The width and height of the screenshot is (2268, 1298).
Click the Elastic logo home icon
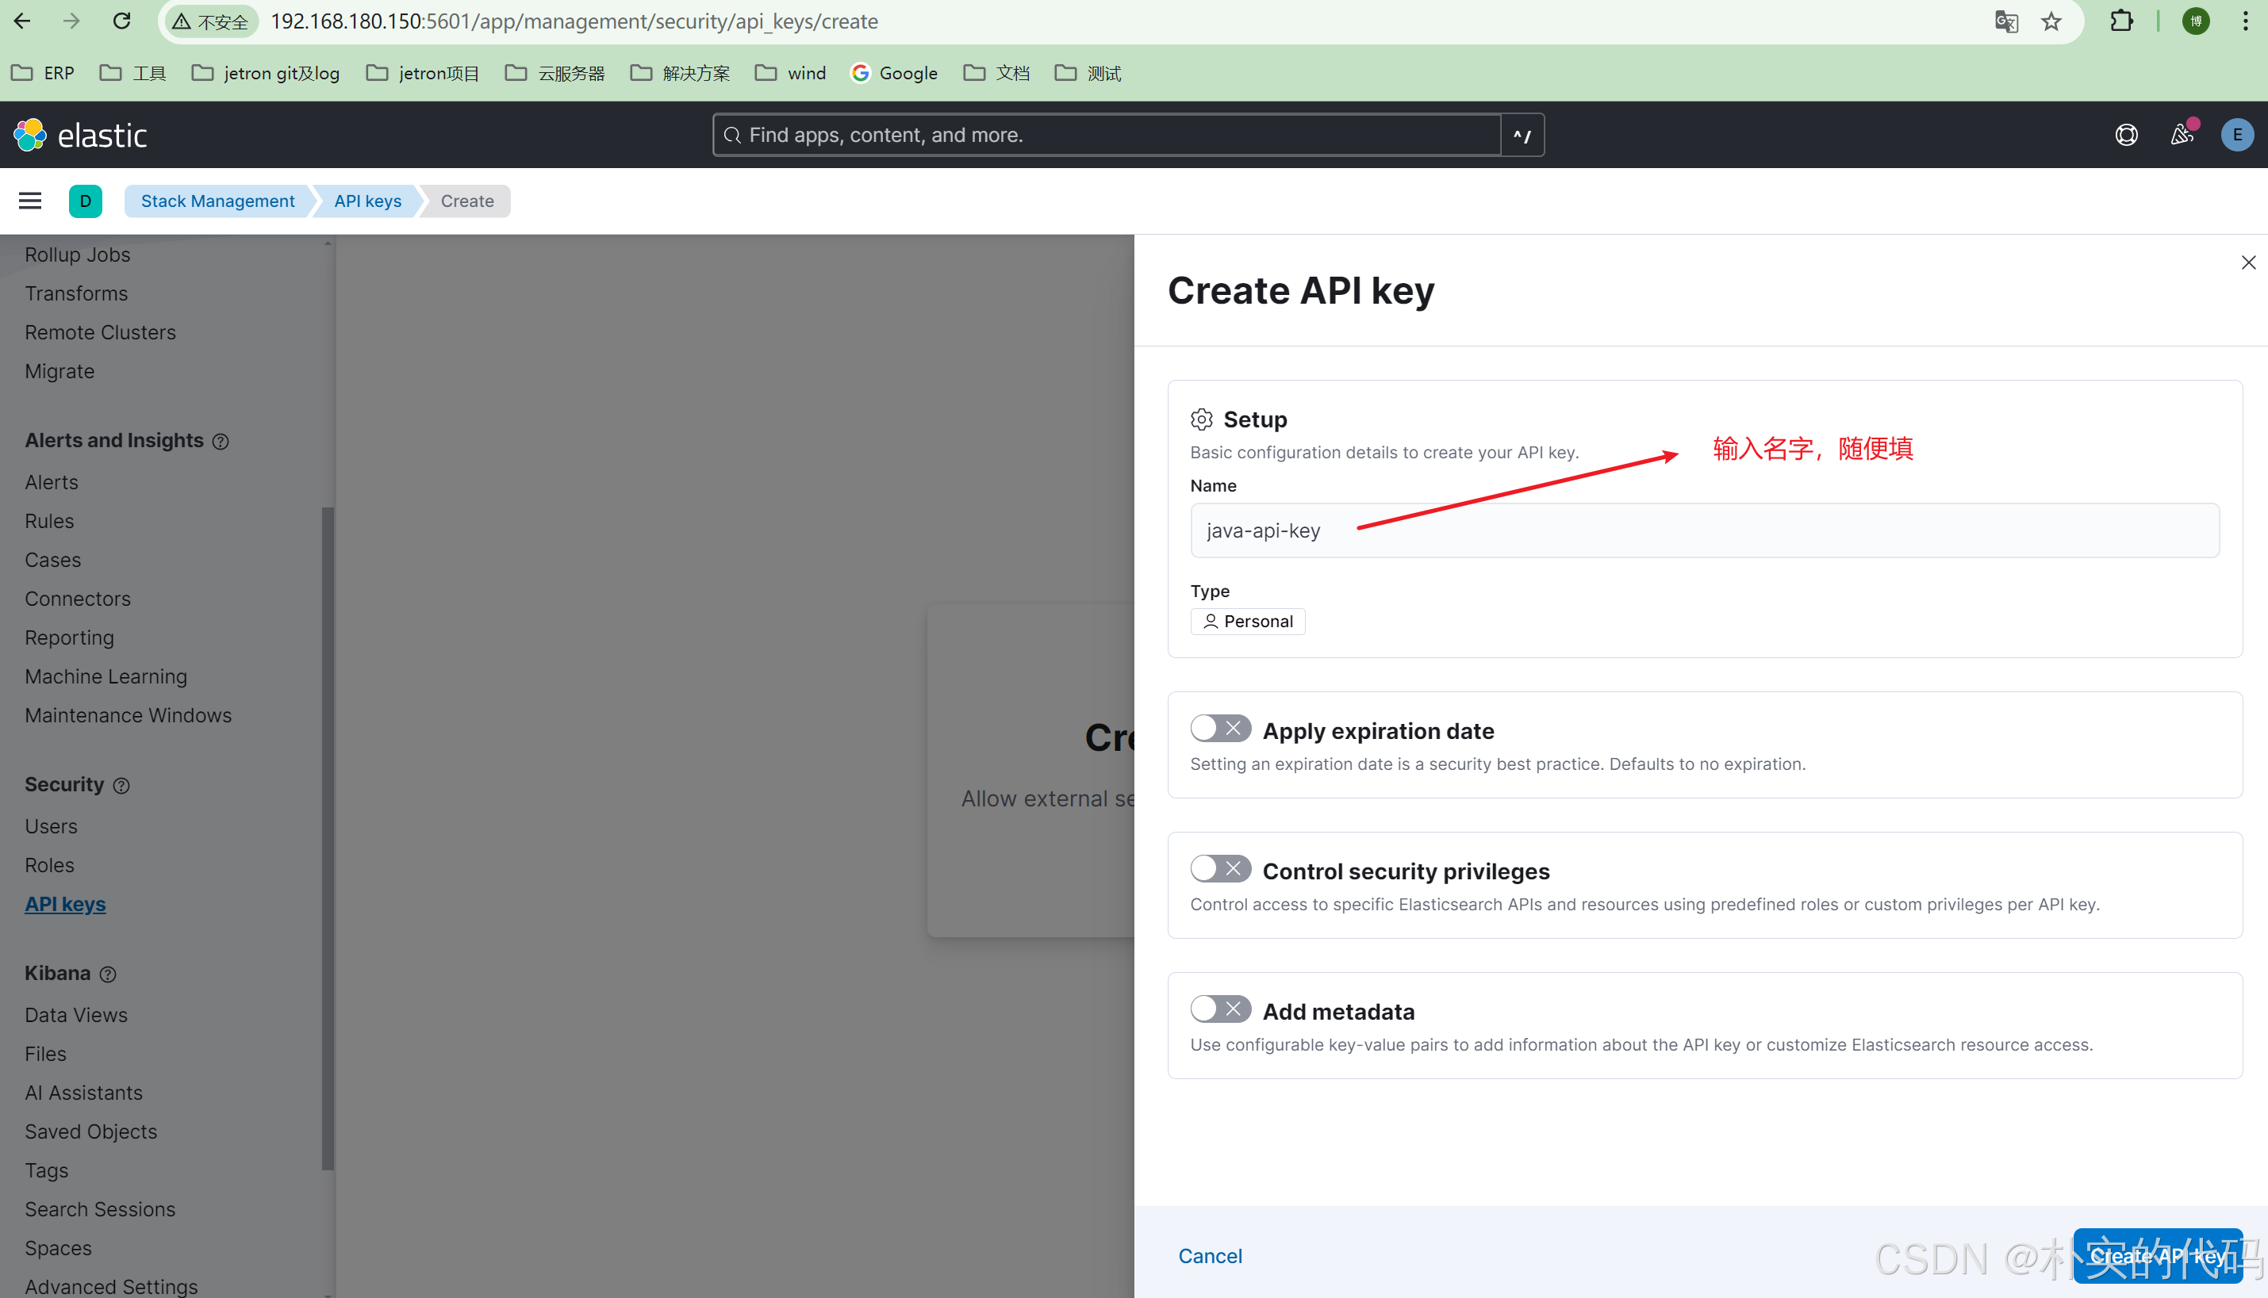(x=30, y=135)
